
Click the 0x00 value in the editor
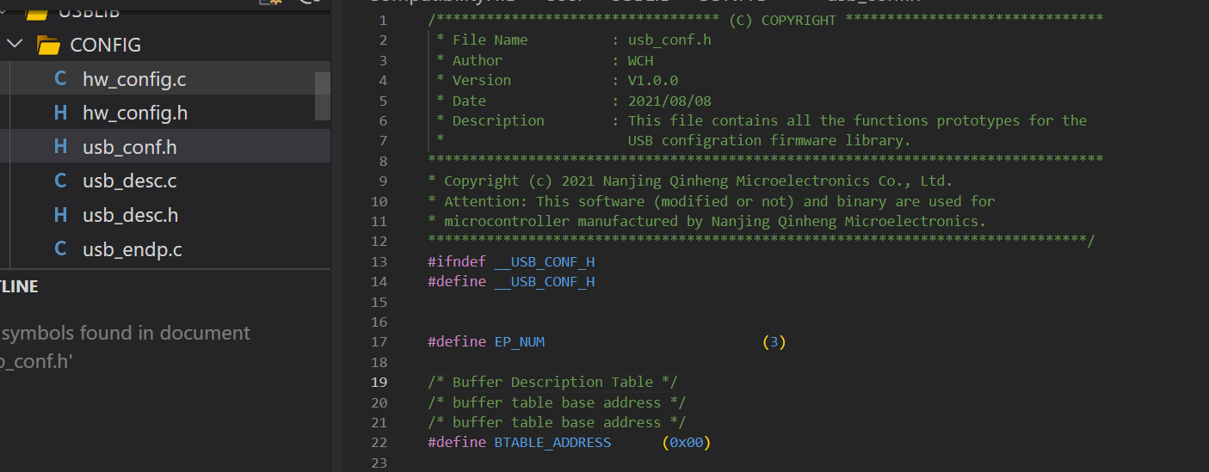click(x=687, y=443)
